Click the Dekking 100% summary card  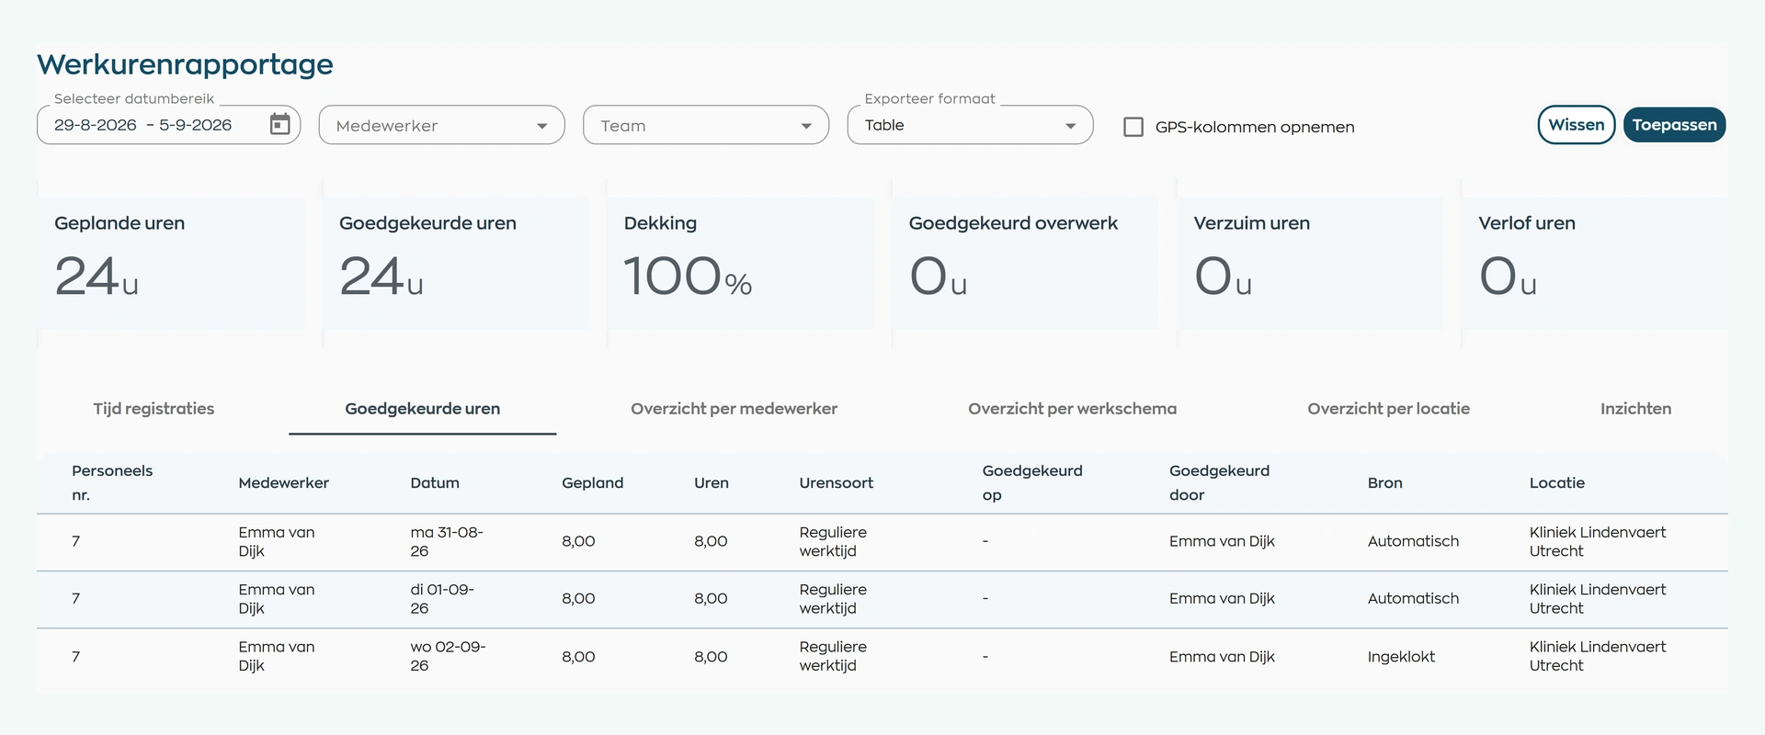point(740,263)
